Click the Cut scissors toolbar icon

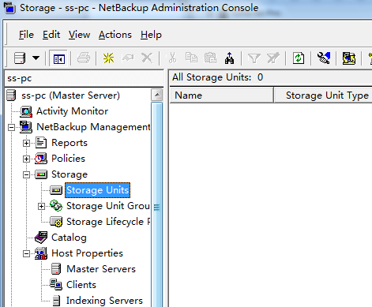[172, 58]
